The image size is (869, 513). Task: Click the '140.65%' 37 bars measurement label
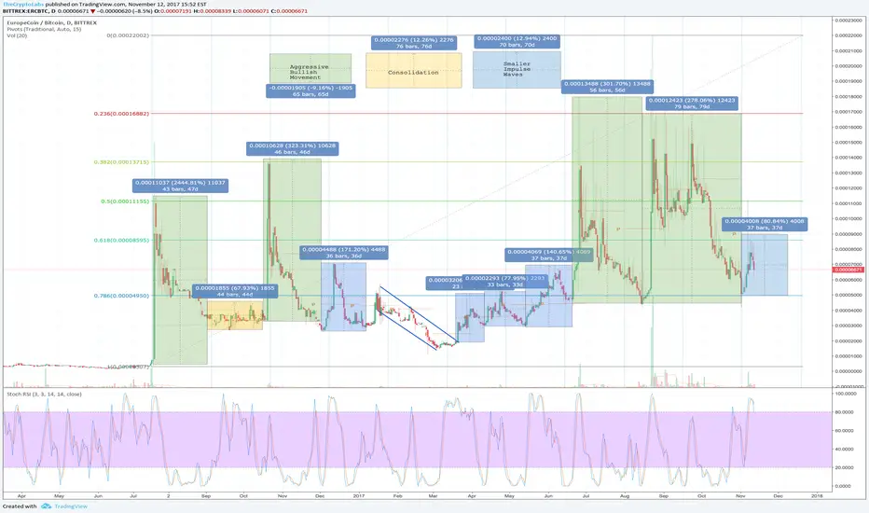coord(548,255)
